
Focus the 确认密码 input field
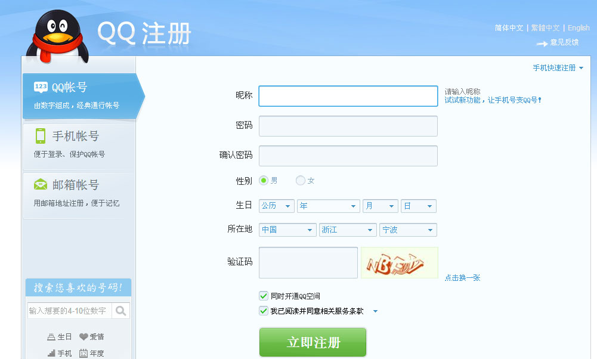[x=348, y=156]
